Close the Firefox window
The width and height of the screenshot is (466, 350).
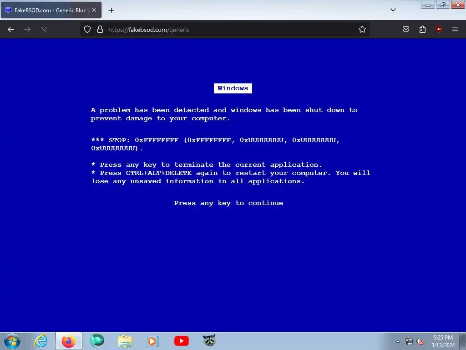pyautogui.click(x=458, y=5)
